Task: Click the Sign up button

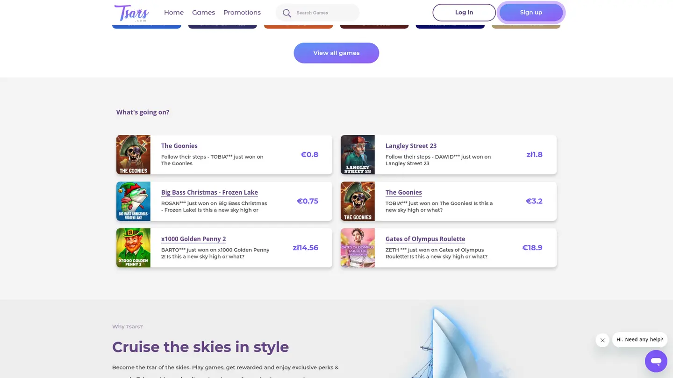Action: [x=531, y=13]
